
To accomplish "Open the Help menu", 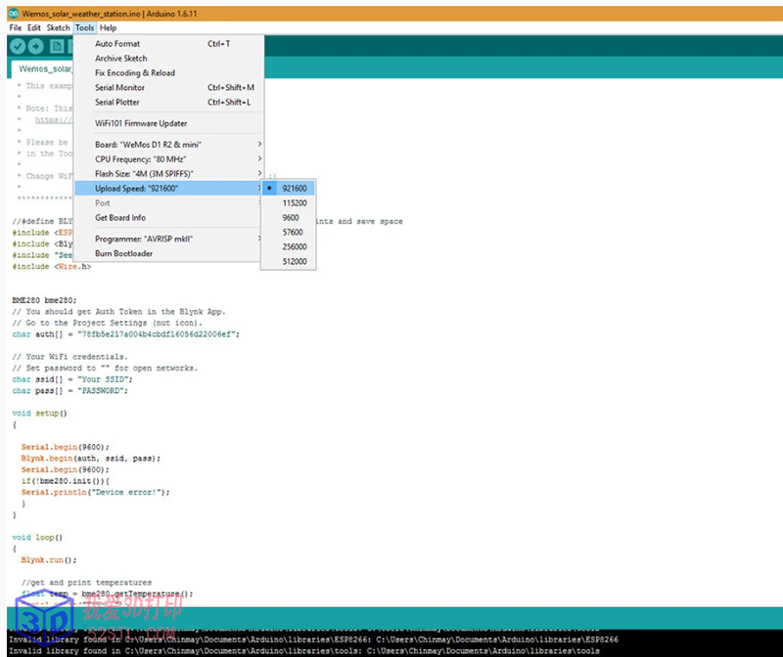I will point(108,28).
